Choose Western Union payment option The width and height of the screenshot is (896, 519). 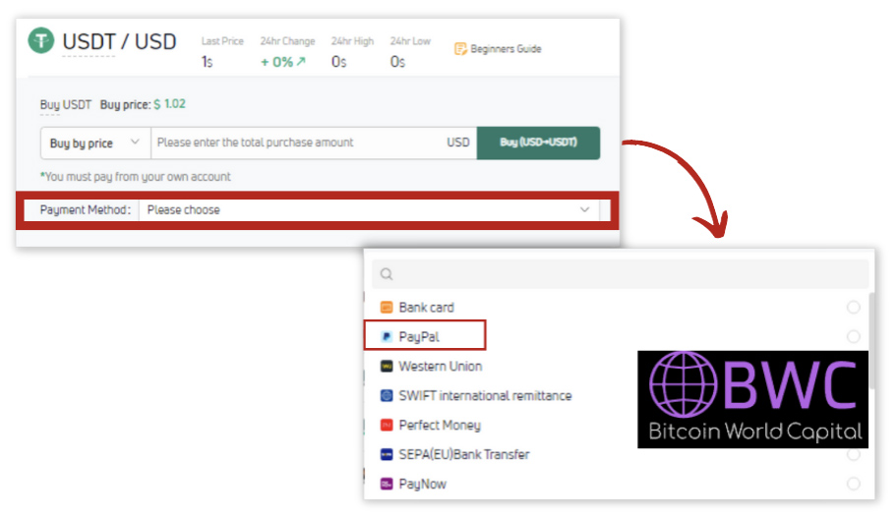(x=441, y=366)
